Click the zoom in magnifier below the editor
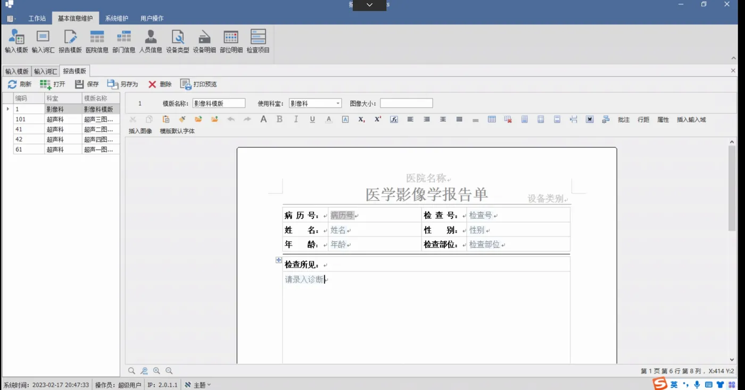Viewport: 745px width, 390px height. [156, 371]
